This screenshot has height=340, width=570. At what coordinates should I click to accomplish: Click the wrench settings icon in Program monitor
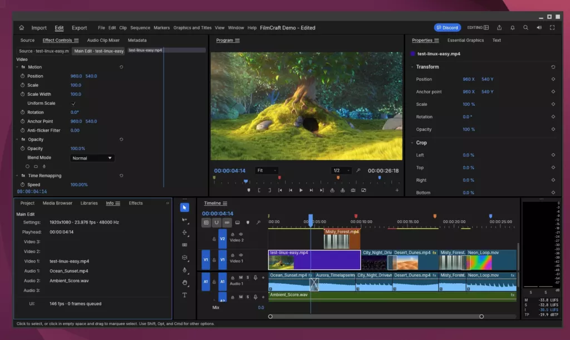pyautogui.click(x=358, y=171)
